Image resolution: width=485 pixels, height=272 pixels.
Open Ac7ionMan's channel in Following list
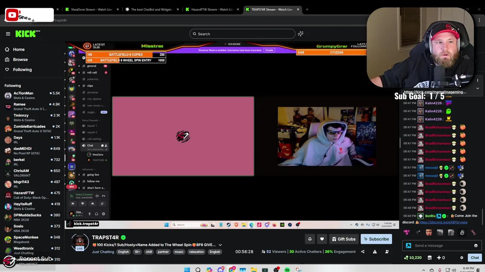click(x=32, y=95)
